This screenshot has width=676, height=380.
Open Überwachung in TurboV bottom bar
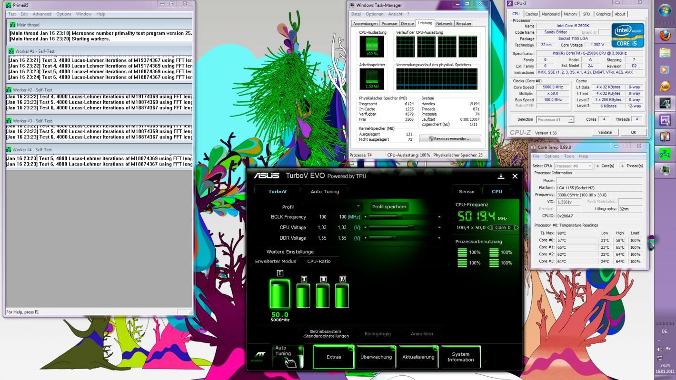coord(376,357)
